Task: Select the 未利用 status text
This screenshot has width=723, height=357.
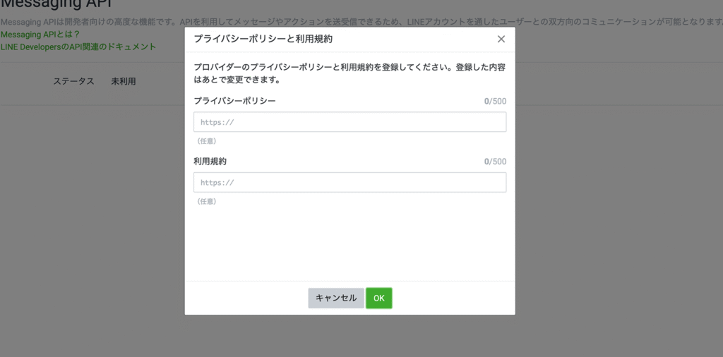Action: pos(124,82)
